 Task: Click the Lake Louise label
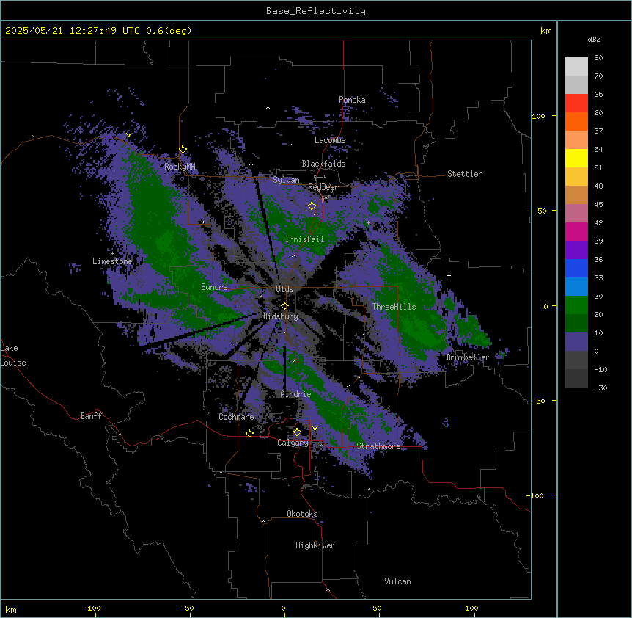pos(13,355)
